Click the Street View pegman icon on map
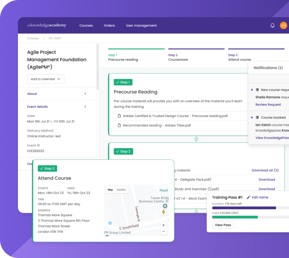 click(x=164, y=211)
